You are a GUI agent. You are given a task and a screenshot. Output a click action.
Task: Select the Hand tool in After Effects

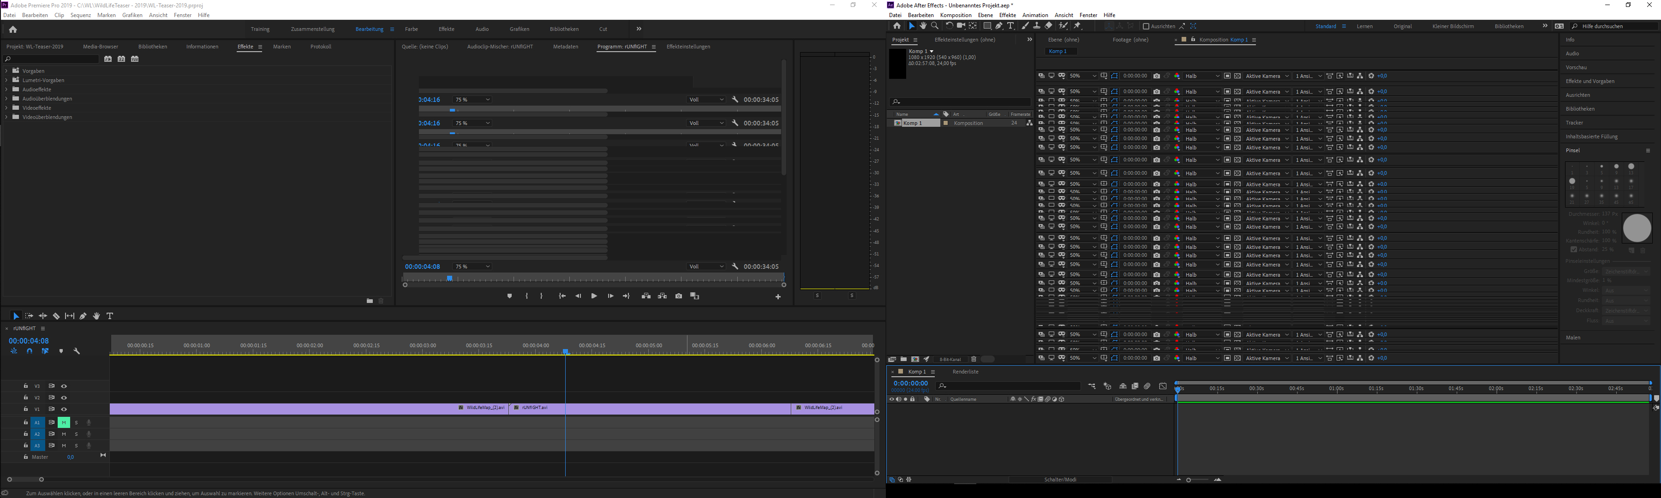click(x=923, y=26)
